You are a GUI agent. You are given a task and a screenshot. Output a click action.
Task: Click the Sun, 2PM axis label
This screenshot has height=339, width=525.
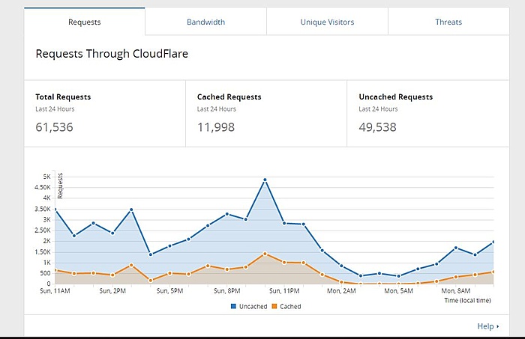click(x=112, y=291)
